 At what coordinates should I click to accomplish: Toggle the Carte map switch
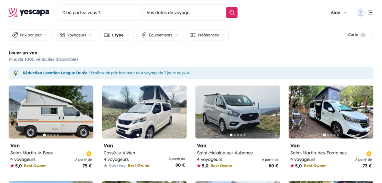366,35
